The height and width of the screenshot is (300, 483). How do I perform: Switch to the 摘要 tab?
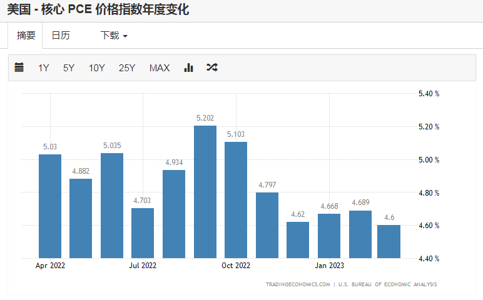pos(26,36)
